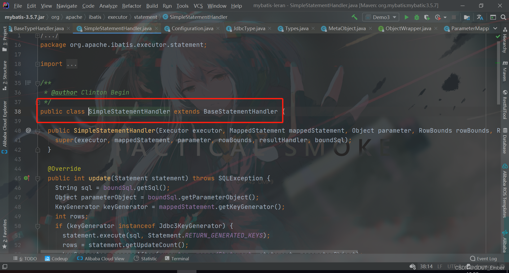
Task: Open Project Structure icon in toolbar
Action: (x=467, y=17)
